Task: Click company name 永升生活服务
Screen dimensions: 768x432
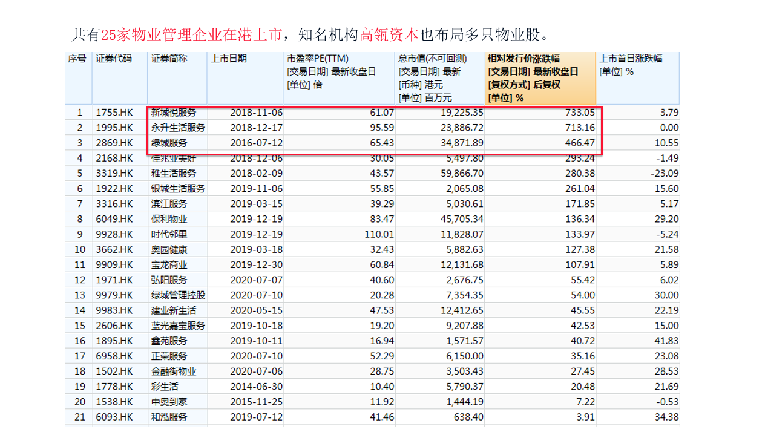Action: [x=179, y=128]
